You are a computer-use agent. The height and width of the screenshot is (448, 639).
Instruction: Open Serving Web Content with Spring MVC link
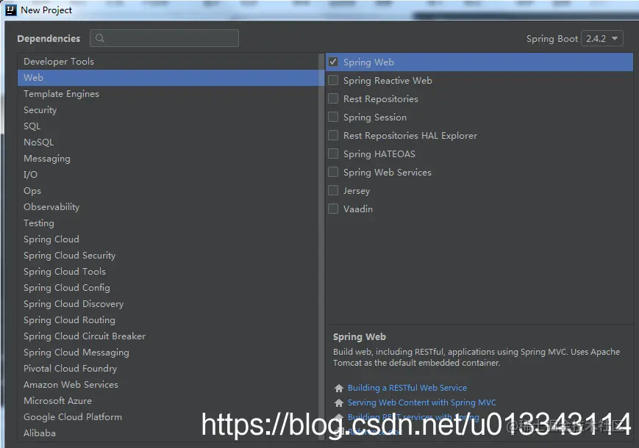(x=422, y=402)
